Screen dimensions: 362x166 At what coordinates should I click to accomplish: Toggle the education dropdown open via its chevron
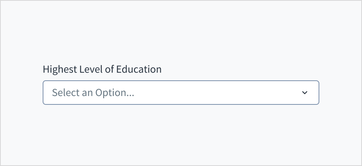click(x=305, y=93)
